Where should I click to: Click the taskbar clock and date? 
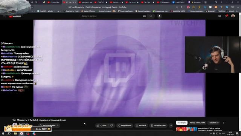(x=230, y=133)
